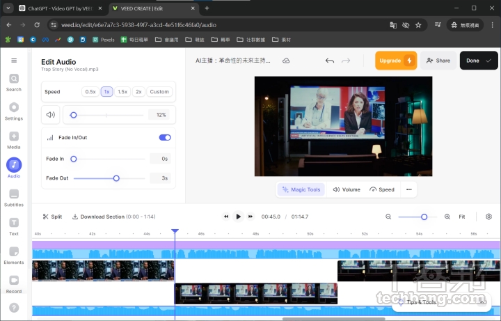Select 1x speed
The height and width of the screenshot is (321, 501).
[x=106, y=91]
